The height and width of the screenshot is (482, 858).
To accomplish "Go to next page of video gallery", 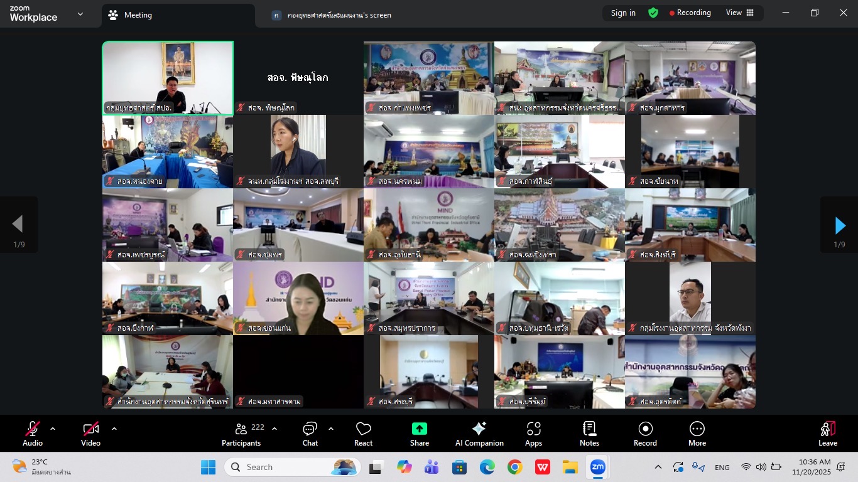I will pos(840,225).
